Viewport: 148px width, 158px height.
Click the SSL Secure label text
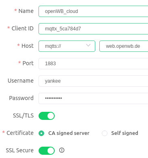(20, 150)
